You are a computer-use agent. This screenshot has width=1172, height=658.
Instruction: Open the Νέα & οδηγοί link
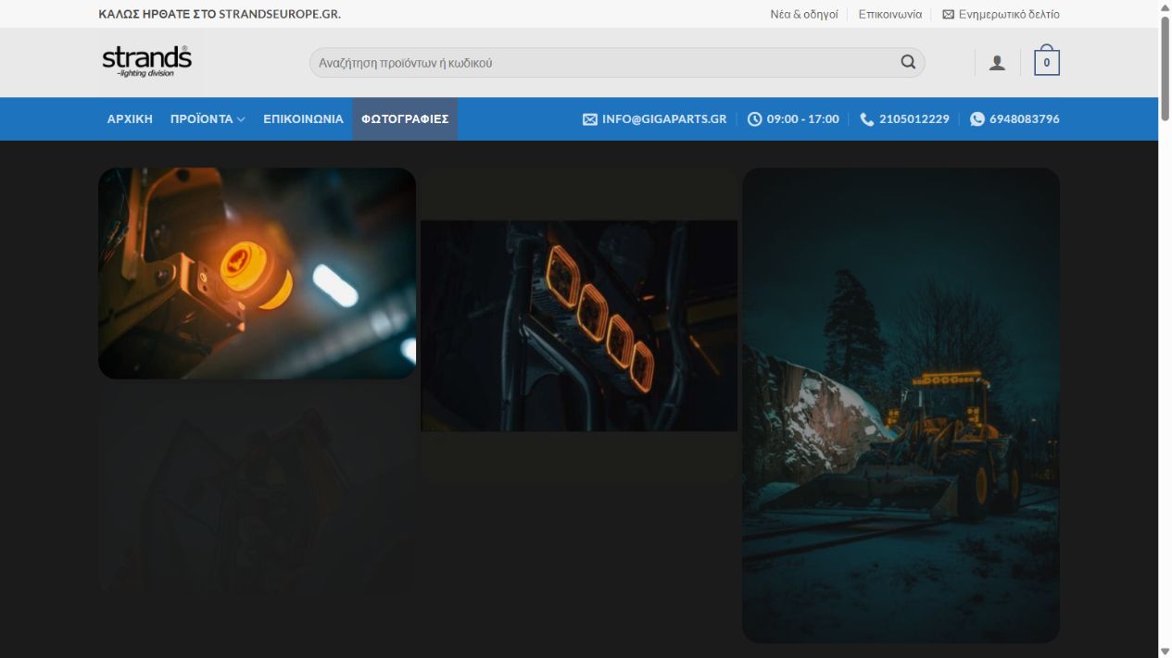tap(804, 15)
